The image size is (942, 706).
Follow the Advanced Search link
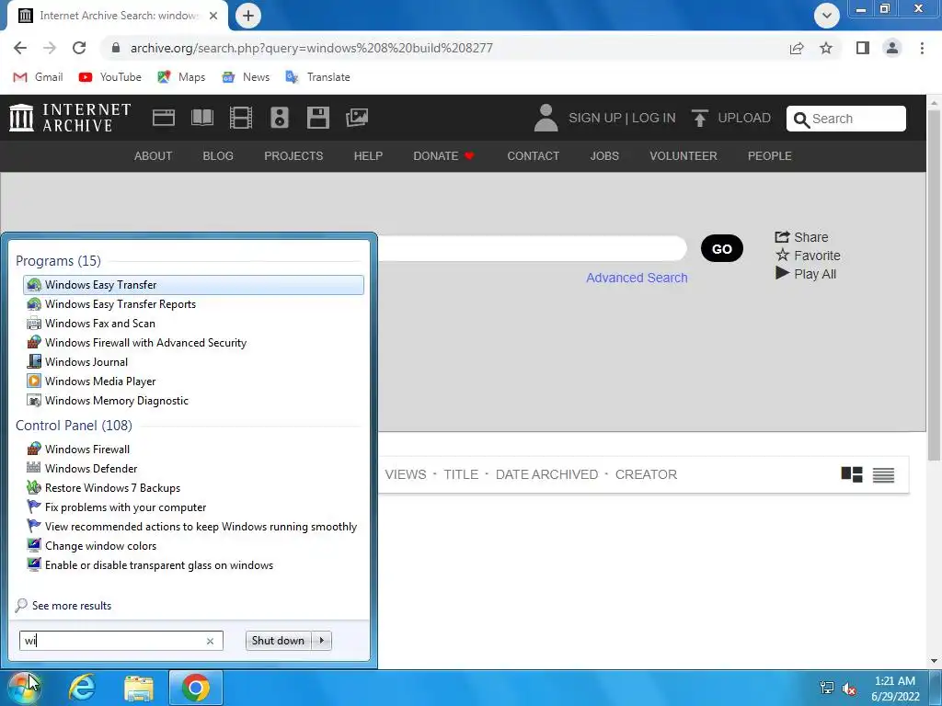637,278
